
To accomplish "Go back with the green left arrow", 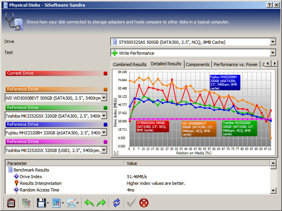I will 89,203.
